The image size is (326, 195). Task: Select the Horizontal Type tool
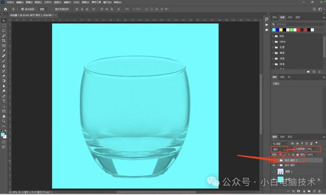[x=4, y=101]
